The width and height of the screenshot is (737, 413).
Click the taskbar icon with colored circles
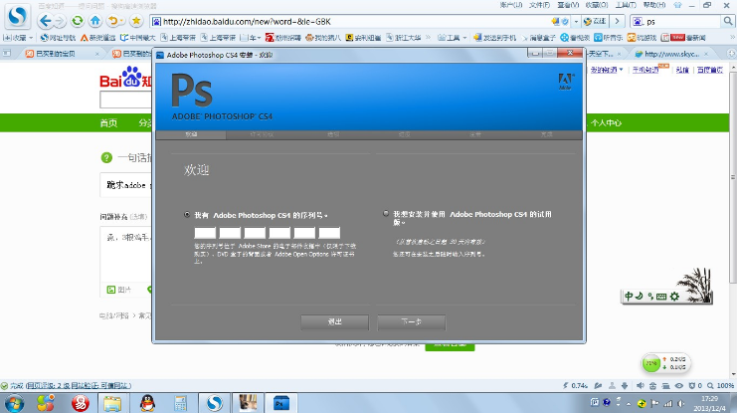pyautogui.click(x=46, y=403)
